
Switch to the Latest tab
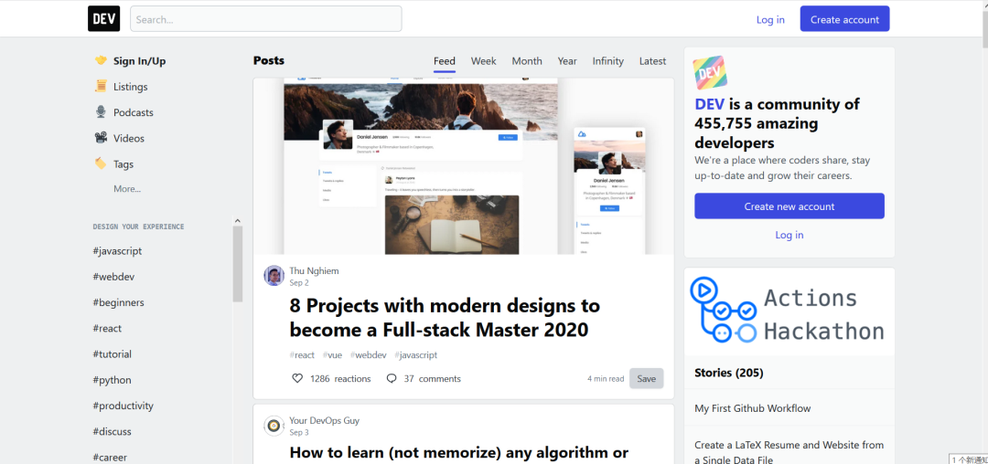coord(652,61)
